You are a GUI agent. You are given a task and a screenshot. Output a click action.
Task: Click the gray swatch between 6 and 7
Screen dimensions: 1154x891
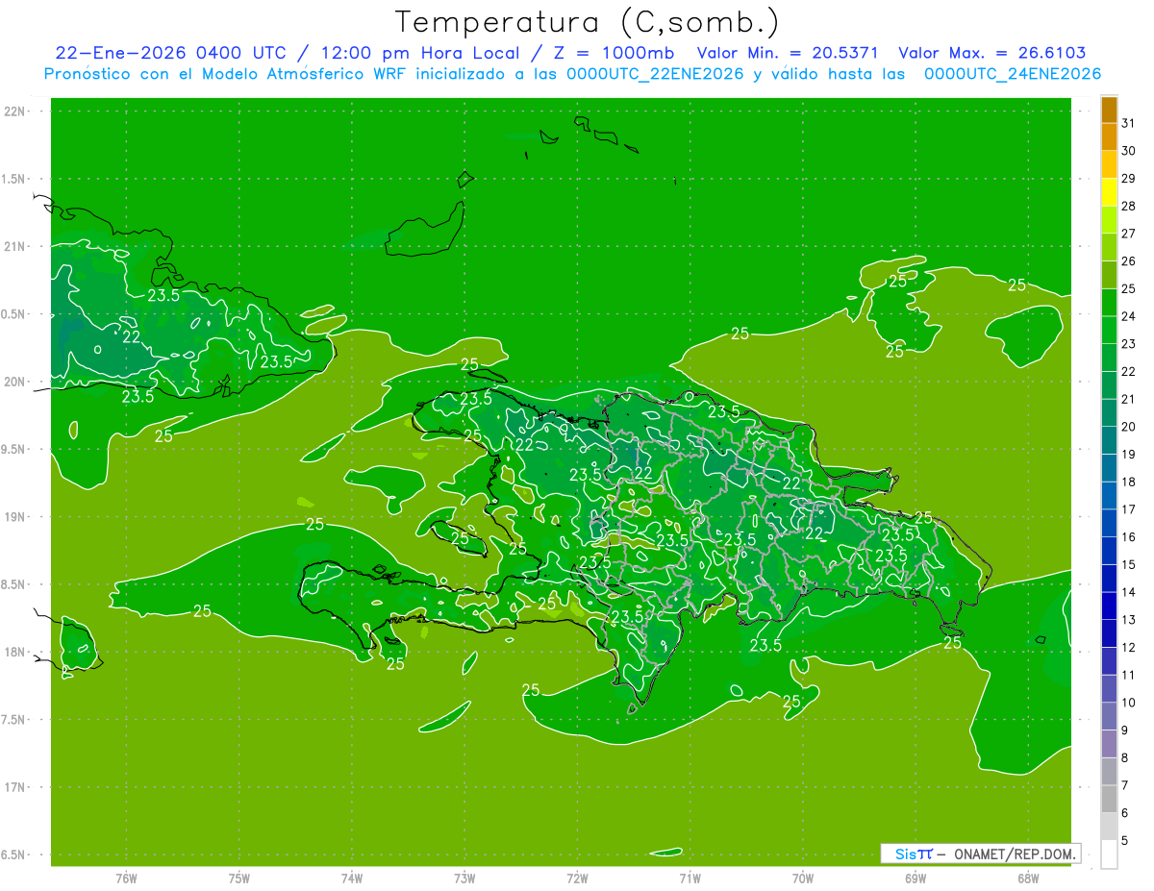[x=1109, y=800]
